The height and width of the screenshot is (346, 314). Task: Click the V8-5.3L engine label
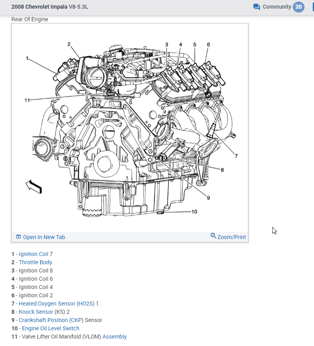coord(78,7)
